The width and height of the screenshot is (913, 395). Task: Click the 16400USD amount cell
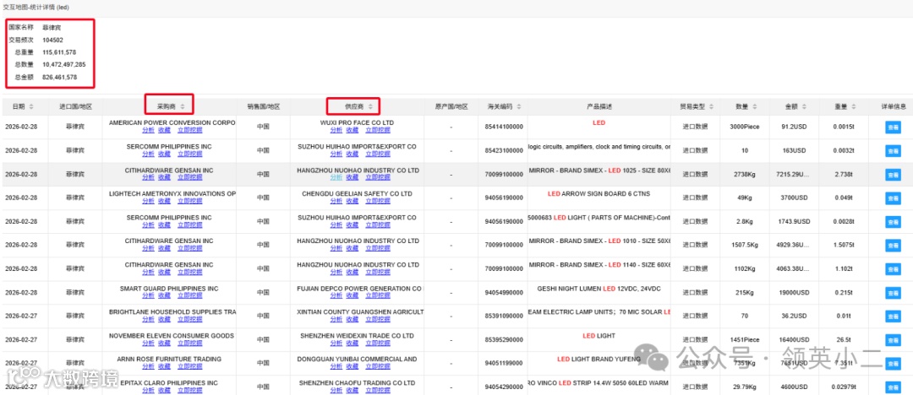(x=795, y=340)
